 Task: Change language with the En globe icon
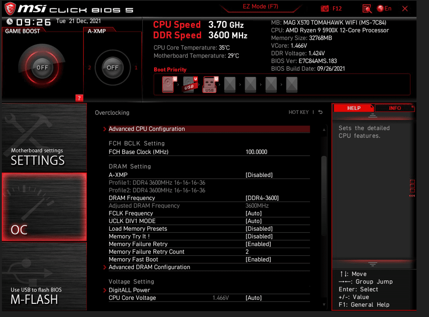point(384,8)
